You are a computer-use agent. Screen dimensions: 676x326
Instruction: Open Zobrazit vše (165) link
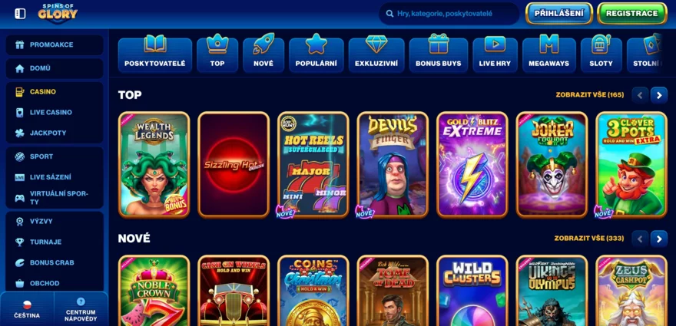(x=589, y=95)
